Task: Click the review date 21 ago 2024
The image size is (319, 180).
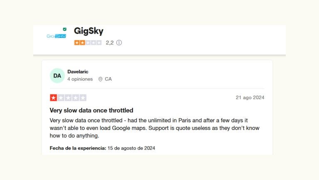Action: (250, 97)
